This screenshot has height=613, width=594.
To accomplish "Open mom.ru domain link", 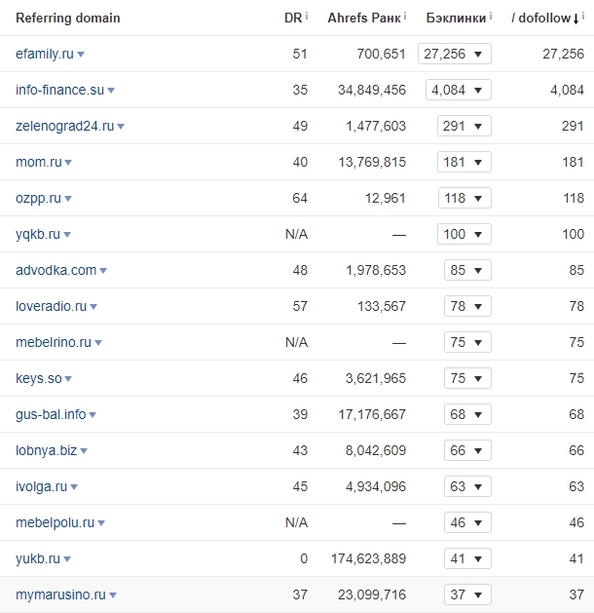I will [39, 162].
